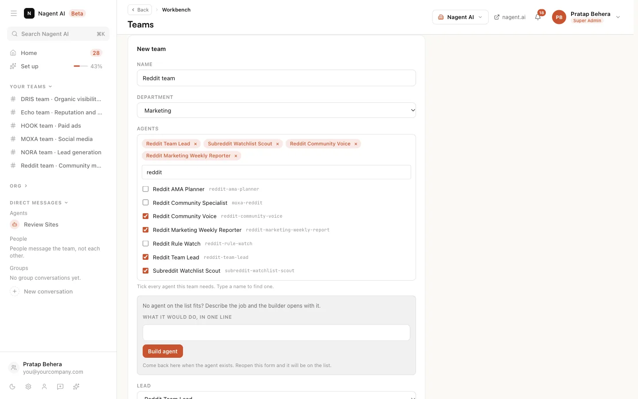Click the PB user avatar in the header
The image size is (638, 399).
[559, 17]
